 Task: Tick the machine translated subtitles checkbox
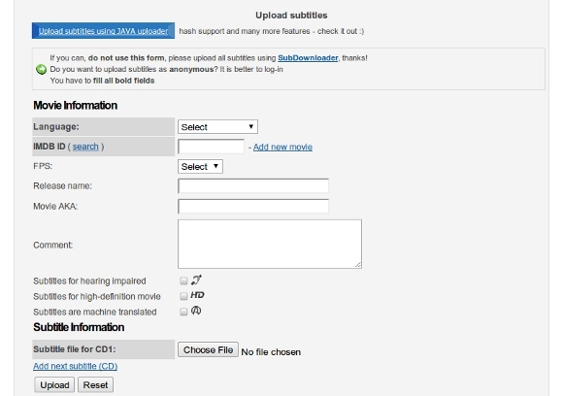[x=183, y=312]
